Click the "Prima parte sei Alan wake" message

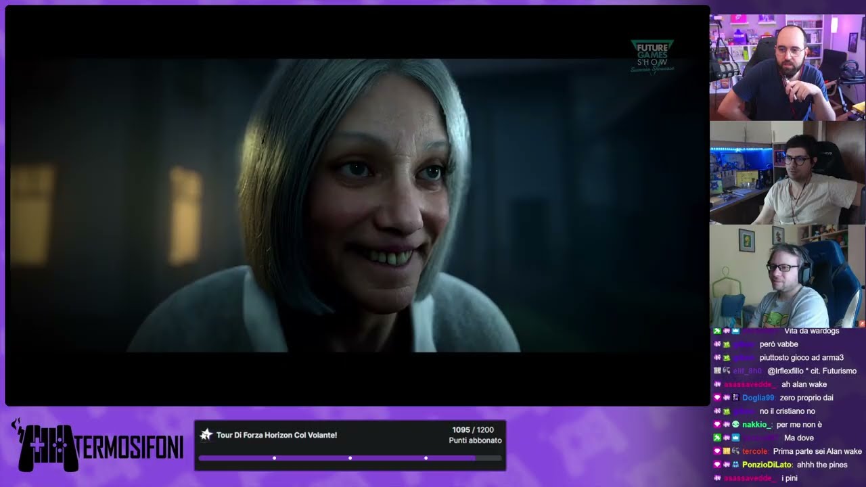click(817, 451)
